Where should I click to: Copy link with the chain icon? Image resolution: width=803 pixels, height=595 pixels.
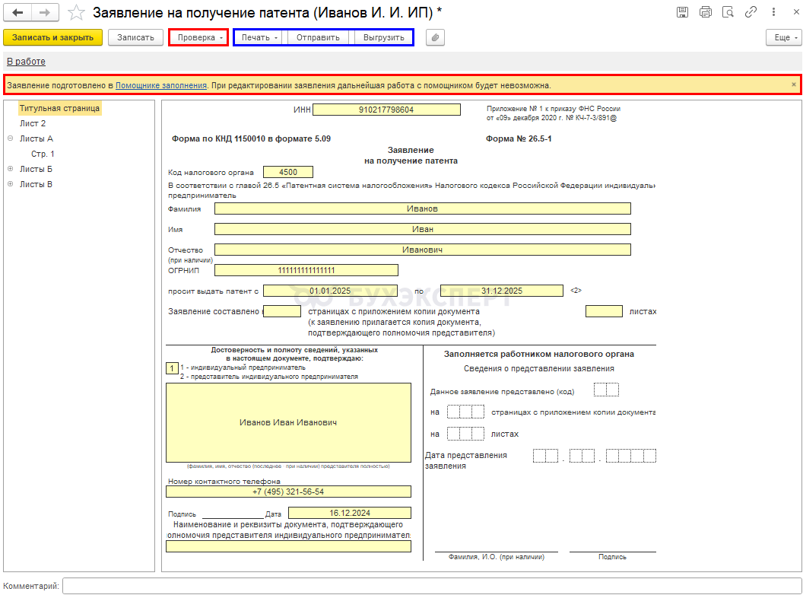tap(751, 12)
